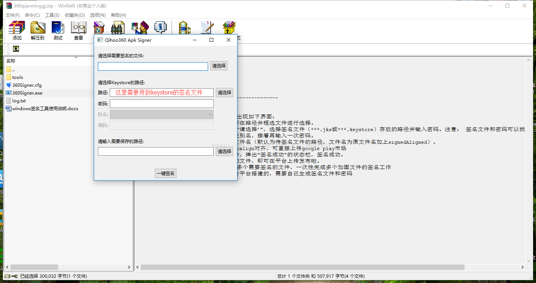Click the disabled alias 密码 field
Screen dimensions: 536x283
162,125
